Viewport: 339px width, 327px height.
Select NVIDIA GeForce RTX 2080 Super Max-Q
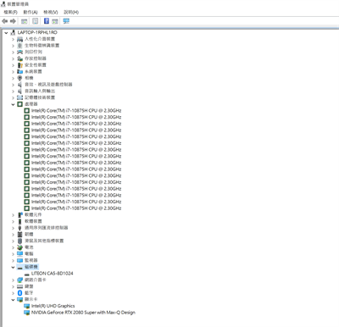[83, 313]
